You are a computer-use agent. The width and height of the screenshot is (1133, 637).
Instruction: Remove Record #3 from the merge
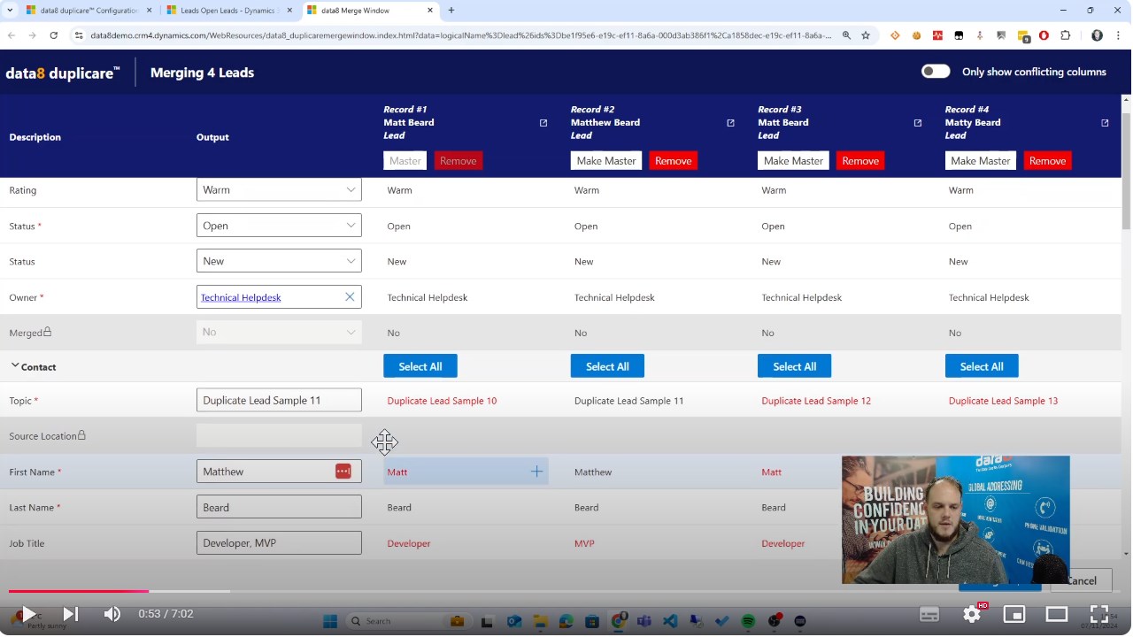860,160
